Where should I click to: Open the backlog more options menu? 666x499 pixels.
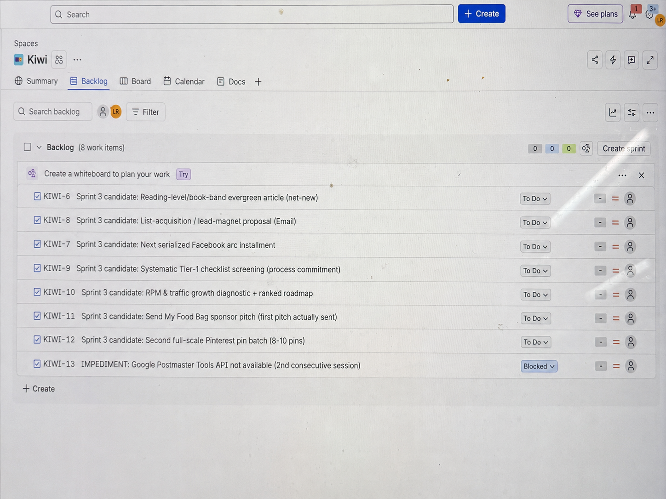tap(650, 113)
